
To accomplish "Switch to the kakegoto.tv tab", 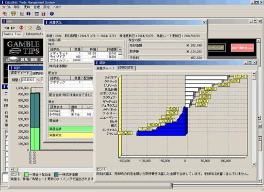I will tap(35, 34).
